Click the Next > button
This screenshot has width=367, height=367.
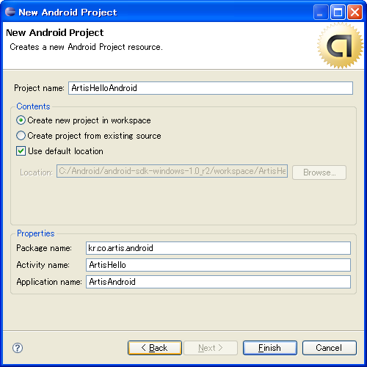pos(211,348)
